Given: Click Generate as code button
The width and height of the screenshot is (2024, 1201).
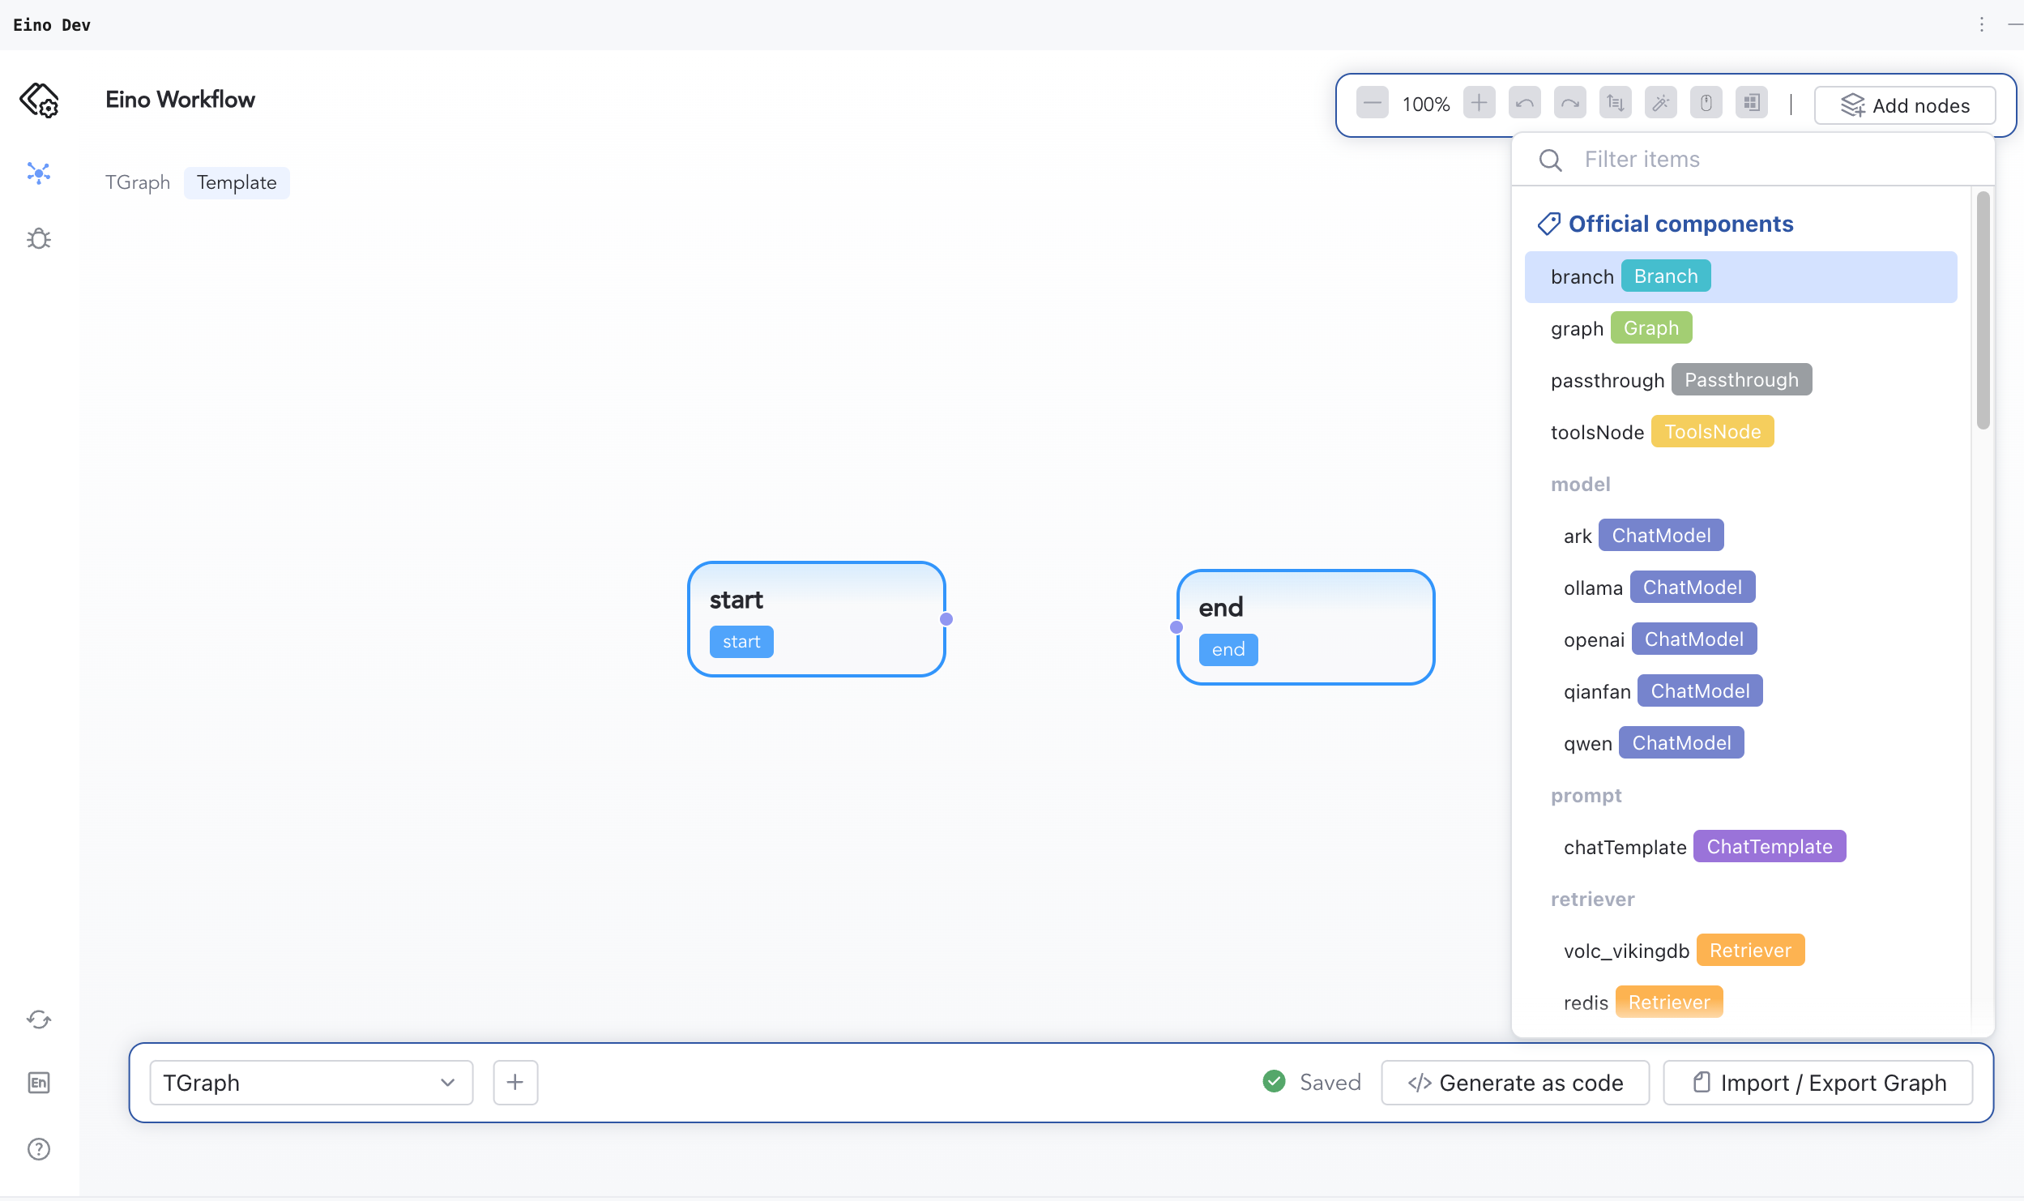Looking at the screenshot, I should pyautogui.click(x=1515, y=1083).
